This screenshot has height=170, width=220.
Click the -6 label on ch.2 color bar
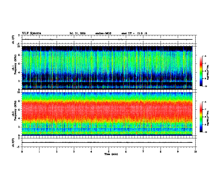(x=205, y=102)
